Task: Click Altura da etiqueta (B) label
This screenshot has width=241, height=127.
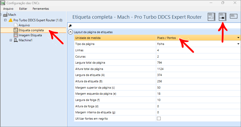Action: click(x=89, y=81)
